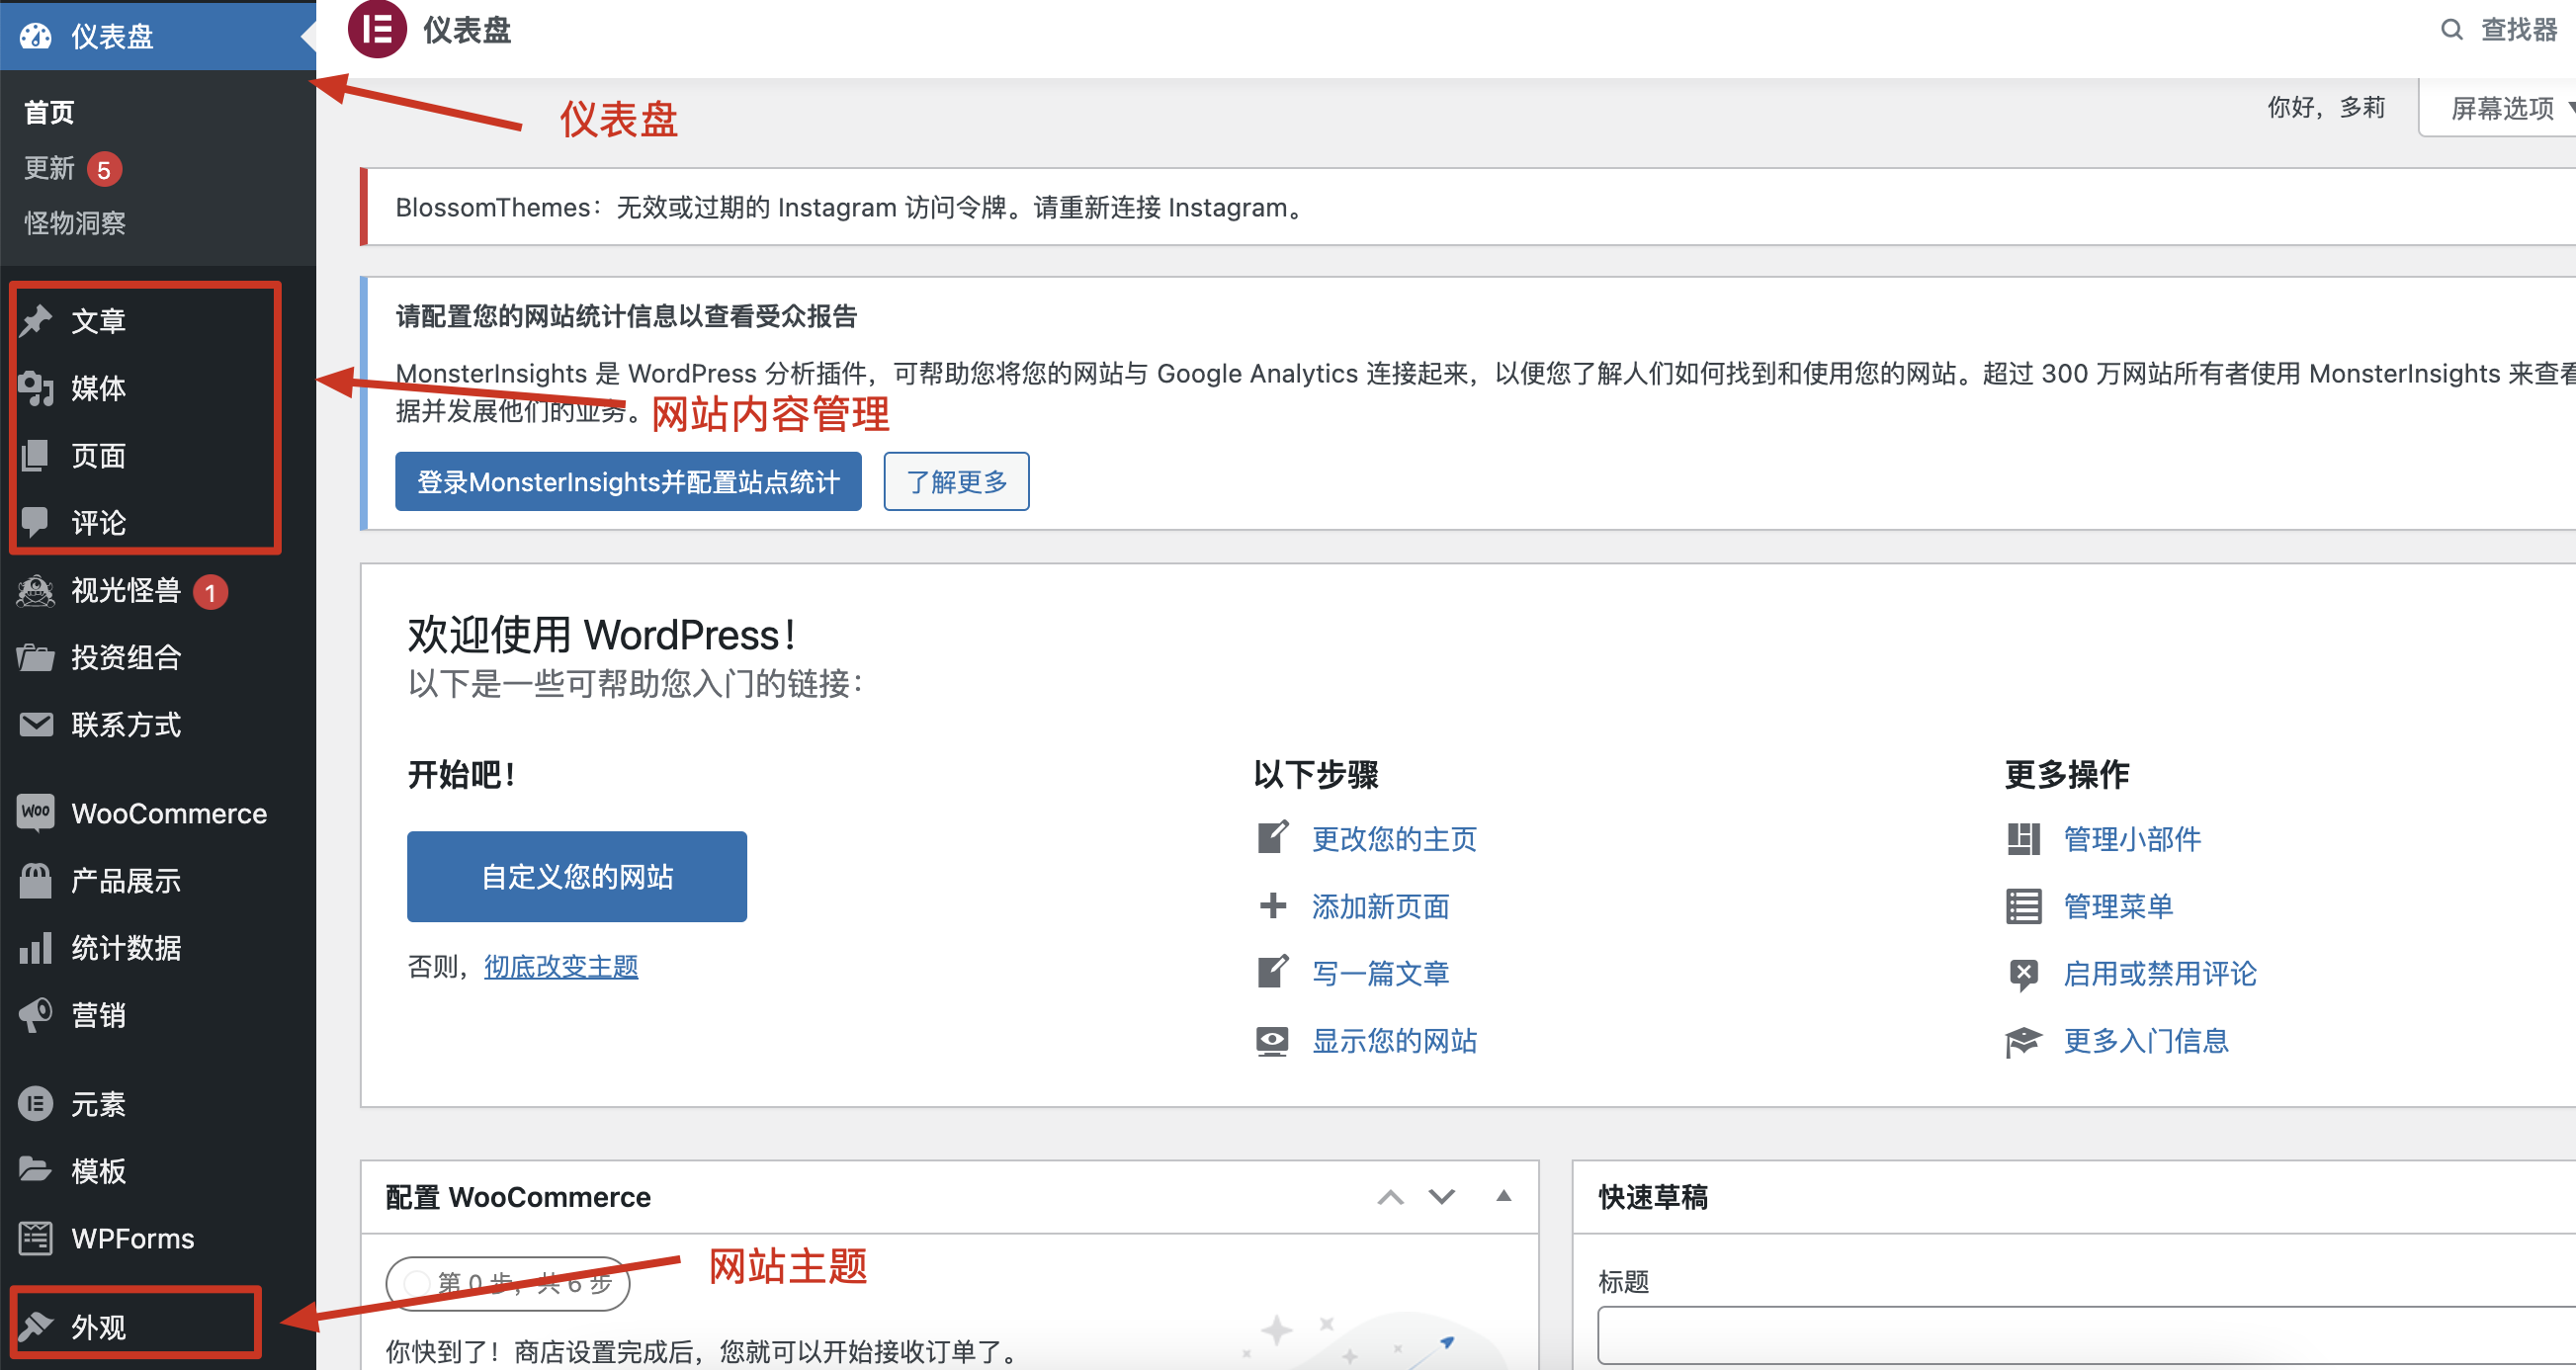This screenshot has height=1370, width=2576.
Task: Follow the 彻底改变主题 link
Action: [x=561, y=967]
